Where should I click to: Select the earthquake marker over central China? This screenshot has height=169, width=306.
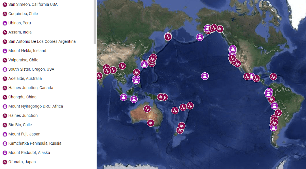click(x=122, y=66)
